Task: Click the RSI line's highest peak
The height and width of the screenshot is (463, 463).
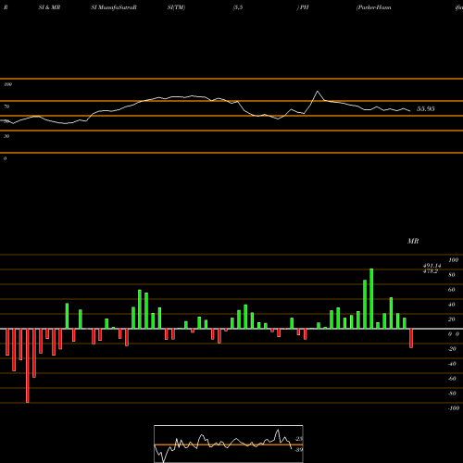Action: 318,92
